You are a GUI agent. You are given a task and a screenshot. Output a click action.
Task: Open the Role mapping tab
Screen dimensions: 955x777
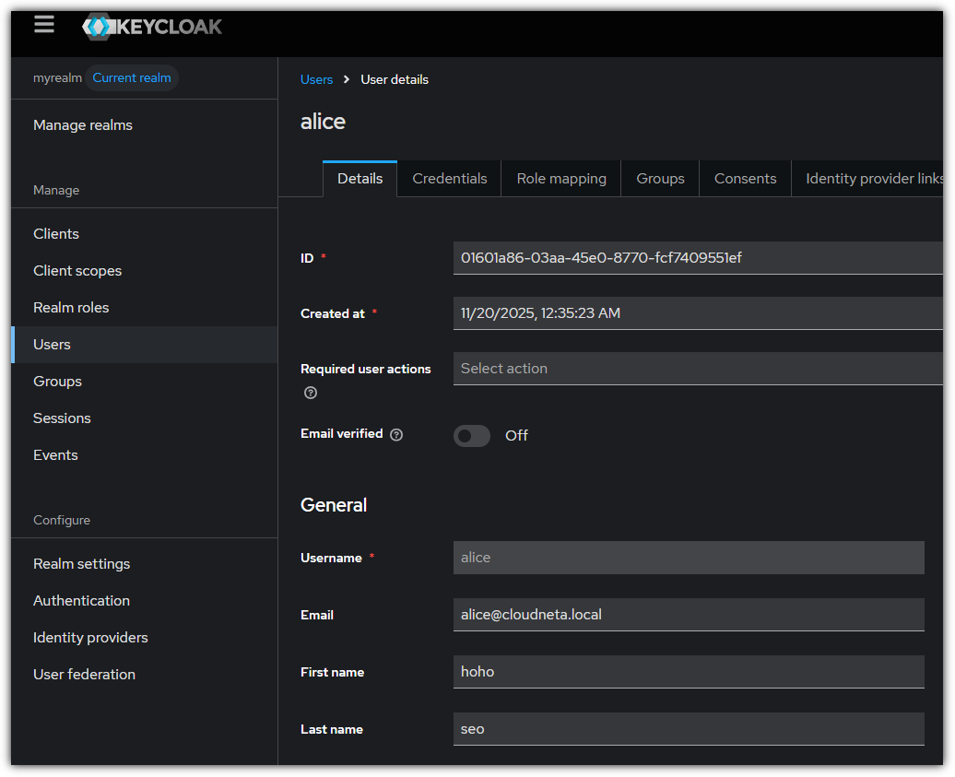click(561, 179)
